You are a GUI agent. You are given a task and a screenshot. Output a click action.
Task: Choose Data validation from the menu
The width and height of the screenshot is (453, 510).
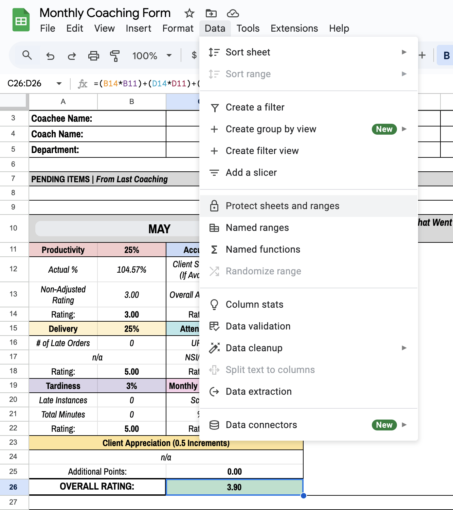[x=258, y=326]
